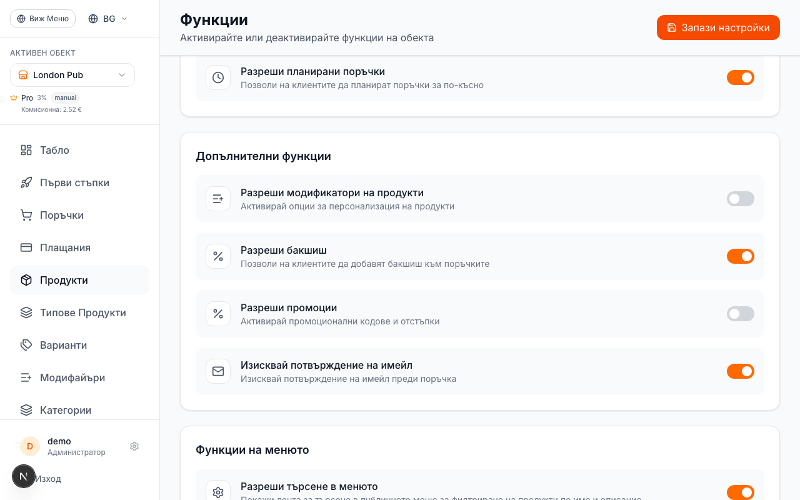Click the gear icon next to 'Разреши търсене в менюто'
800x500 pixels.
(x=218, y=492)
